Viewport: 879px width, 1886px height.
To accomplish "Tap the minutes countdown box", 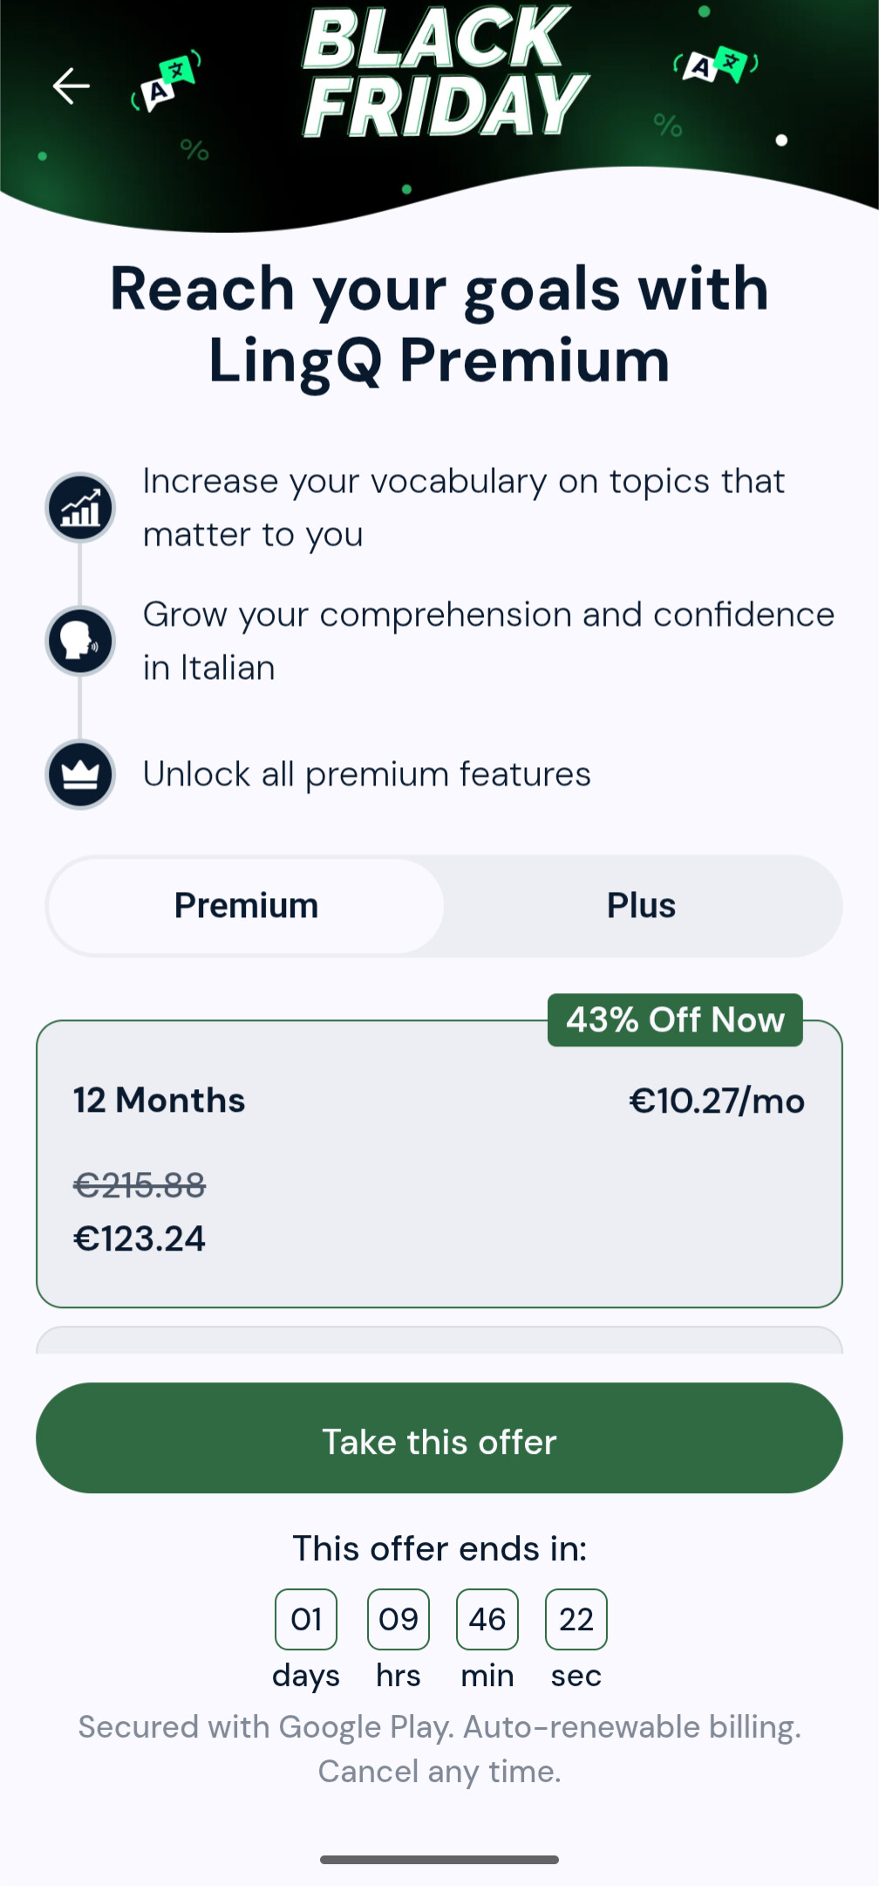I will pos(487,1619).
